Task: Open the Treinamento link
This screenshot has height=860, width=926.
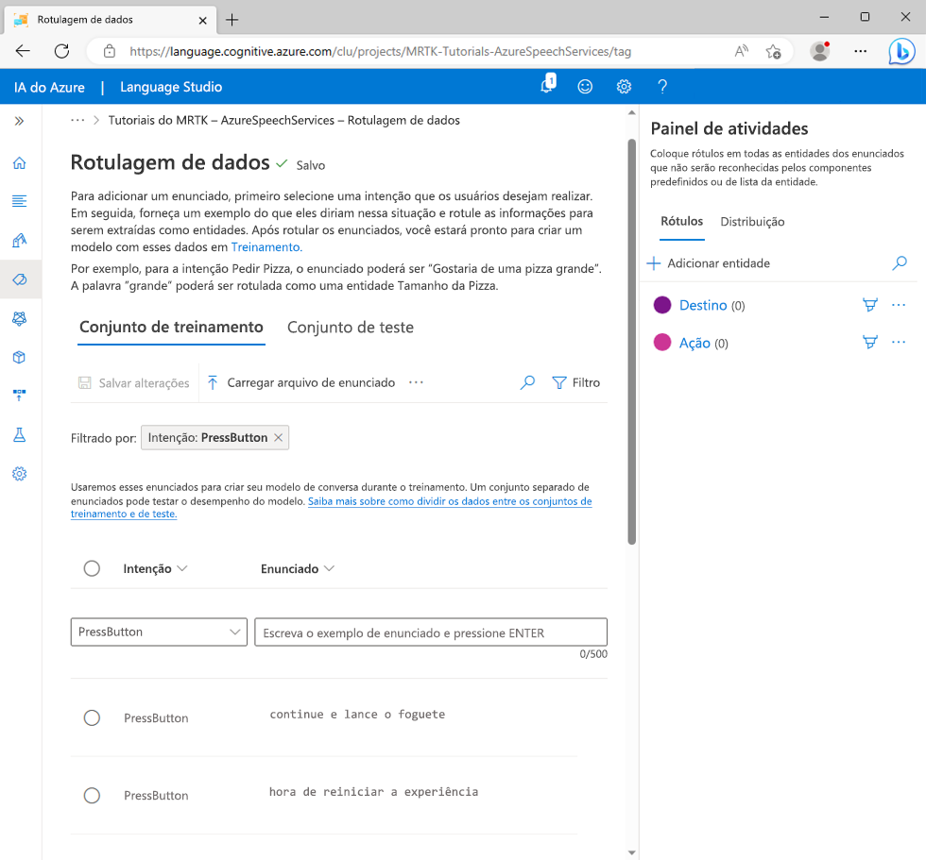Action: [x=266, y=247]
